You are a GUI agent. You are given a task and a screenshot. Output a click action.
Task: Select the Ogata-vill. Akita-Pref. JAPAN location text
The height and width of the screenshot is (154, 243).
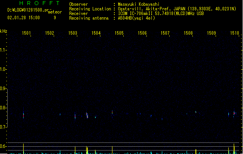click(177, 9)
